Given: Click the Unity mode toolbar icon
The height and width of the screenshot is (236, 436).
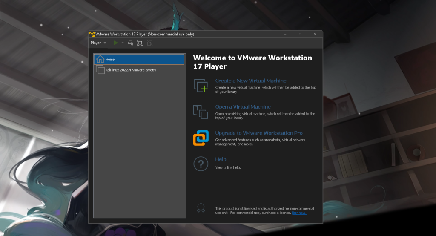Looking at the screenshot, I should coord(149,43).
